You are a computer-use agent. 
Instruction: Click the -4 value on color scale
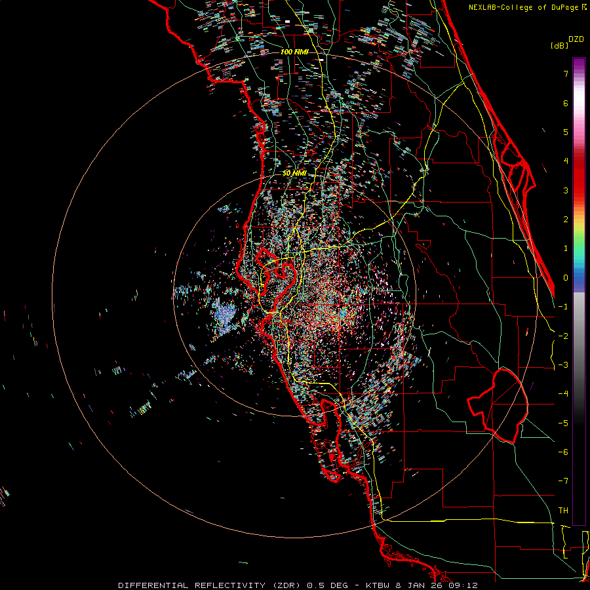[x=563, y=394]
